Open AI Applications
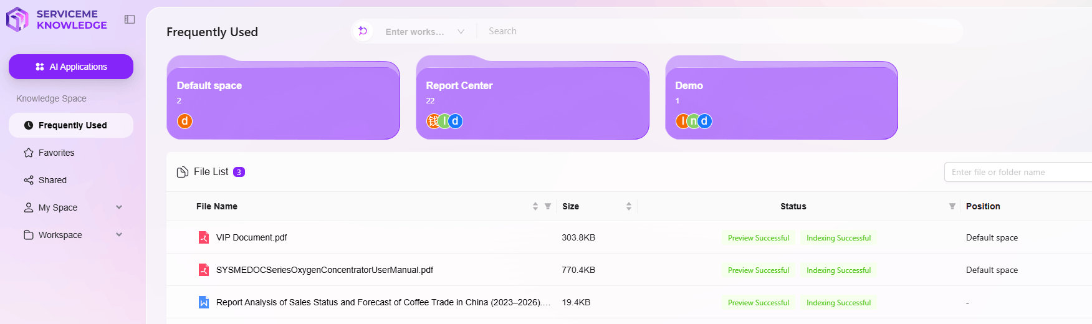The image size is (1092, 324). 71,67
